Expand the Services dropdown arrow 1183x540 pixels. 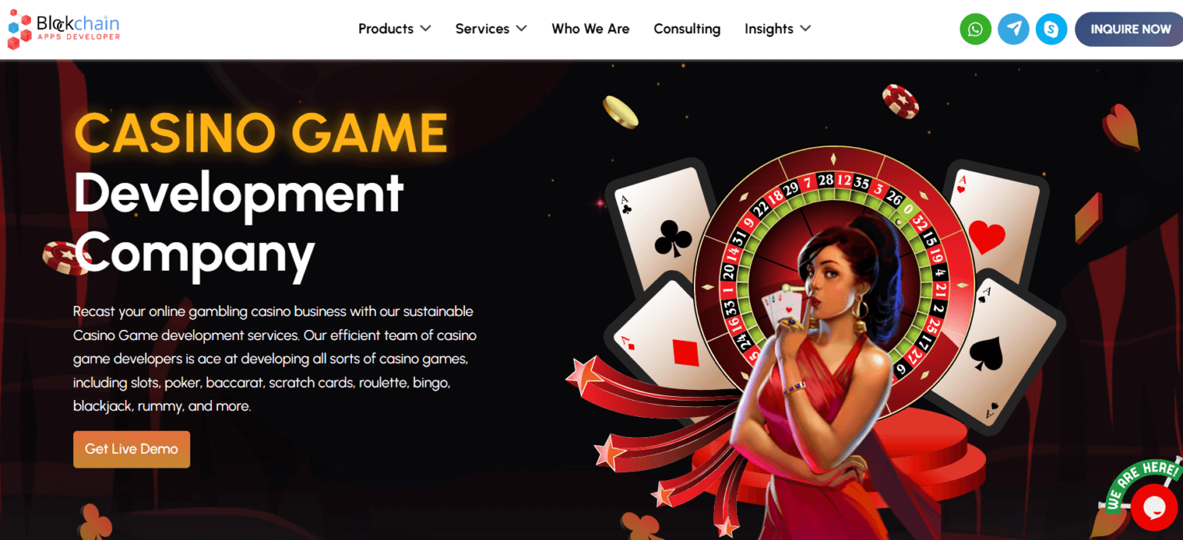click(521, 28)
